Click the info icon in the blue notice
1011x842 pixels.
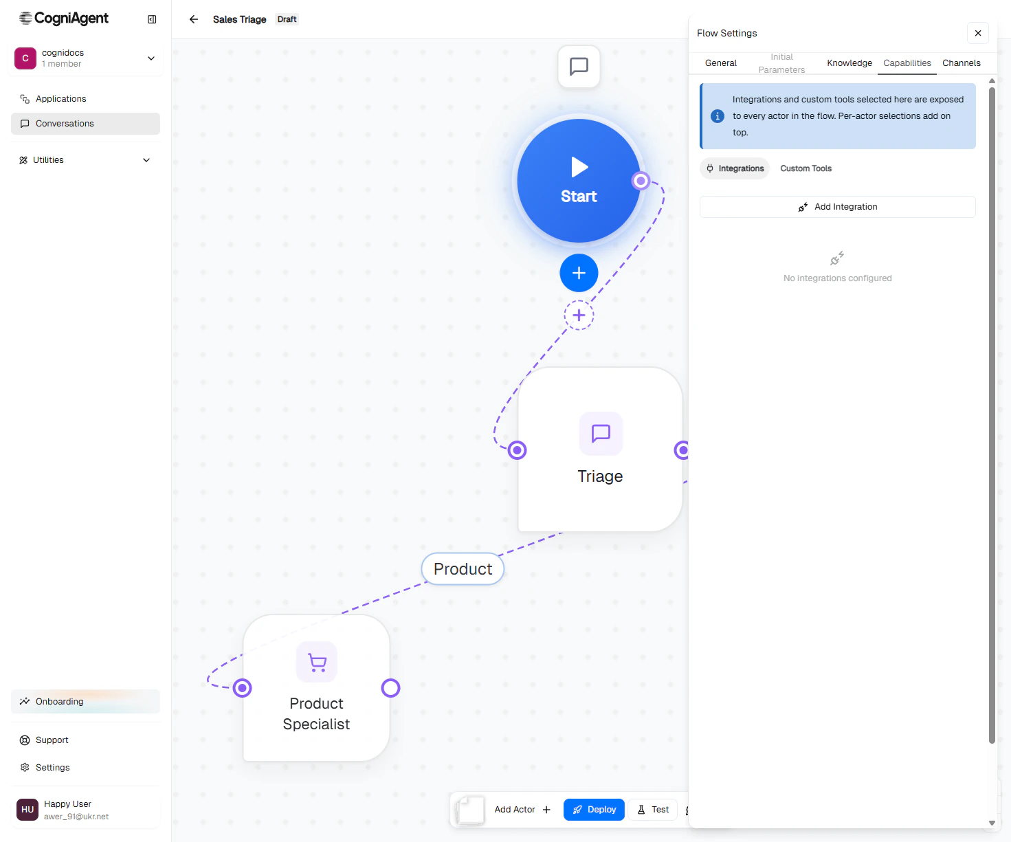(718, 116)
